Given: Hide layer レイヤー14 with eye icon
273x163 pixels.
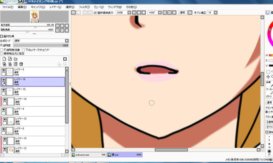Looking at the screenshot, I should (x=4, y=99).
